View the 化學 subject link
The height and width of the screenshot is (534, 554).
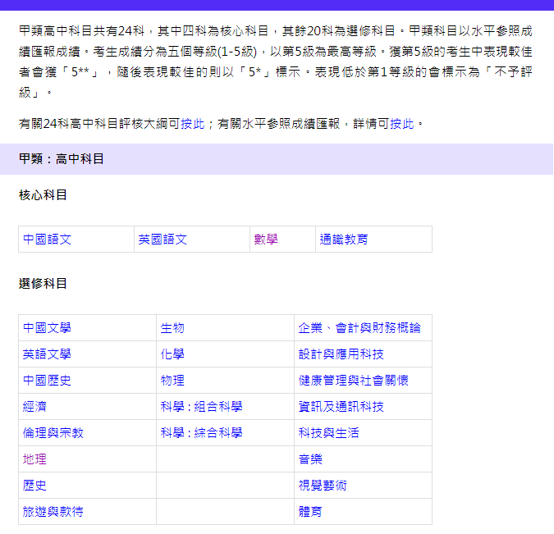(x=172, y=354)
